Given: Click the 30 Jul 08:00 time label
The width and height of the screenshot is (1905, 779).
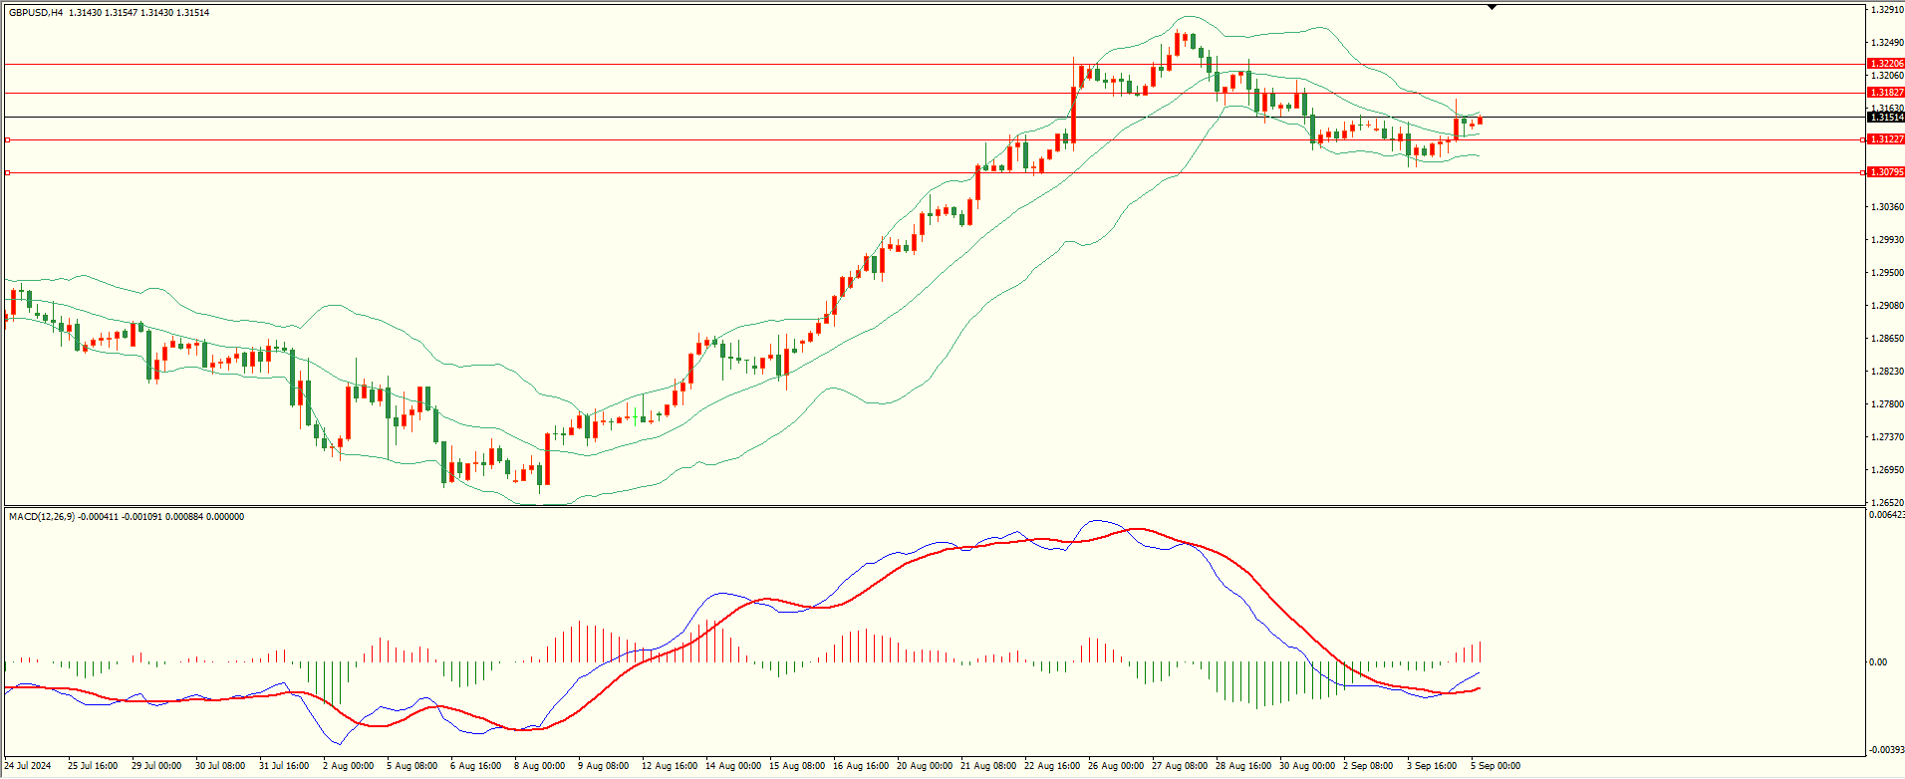Looking at the screenshot, I should [x=220, y=766].
